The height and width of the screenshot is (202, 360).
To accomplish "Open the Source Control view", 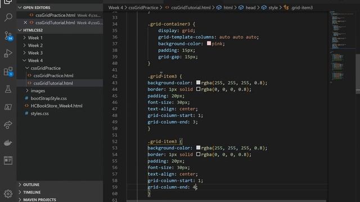I will pyautogui.click(x=8, y=36).
